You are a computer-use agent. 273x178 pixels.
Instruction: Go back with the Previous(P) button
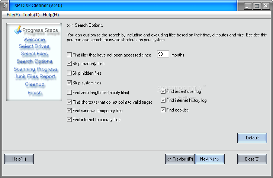coord(180,159)
